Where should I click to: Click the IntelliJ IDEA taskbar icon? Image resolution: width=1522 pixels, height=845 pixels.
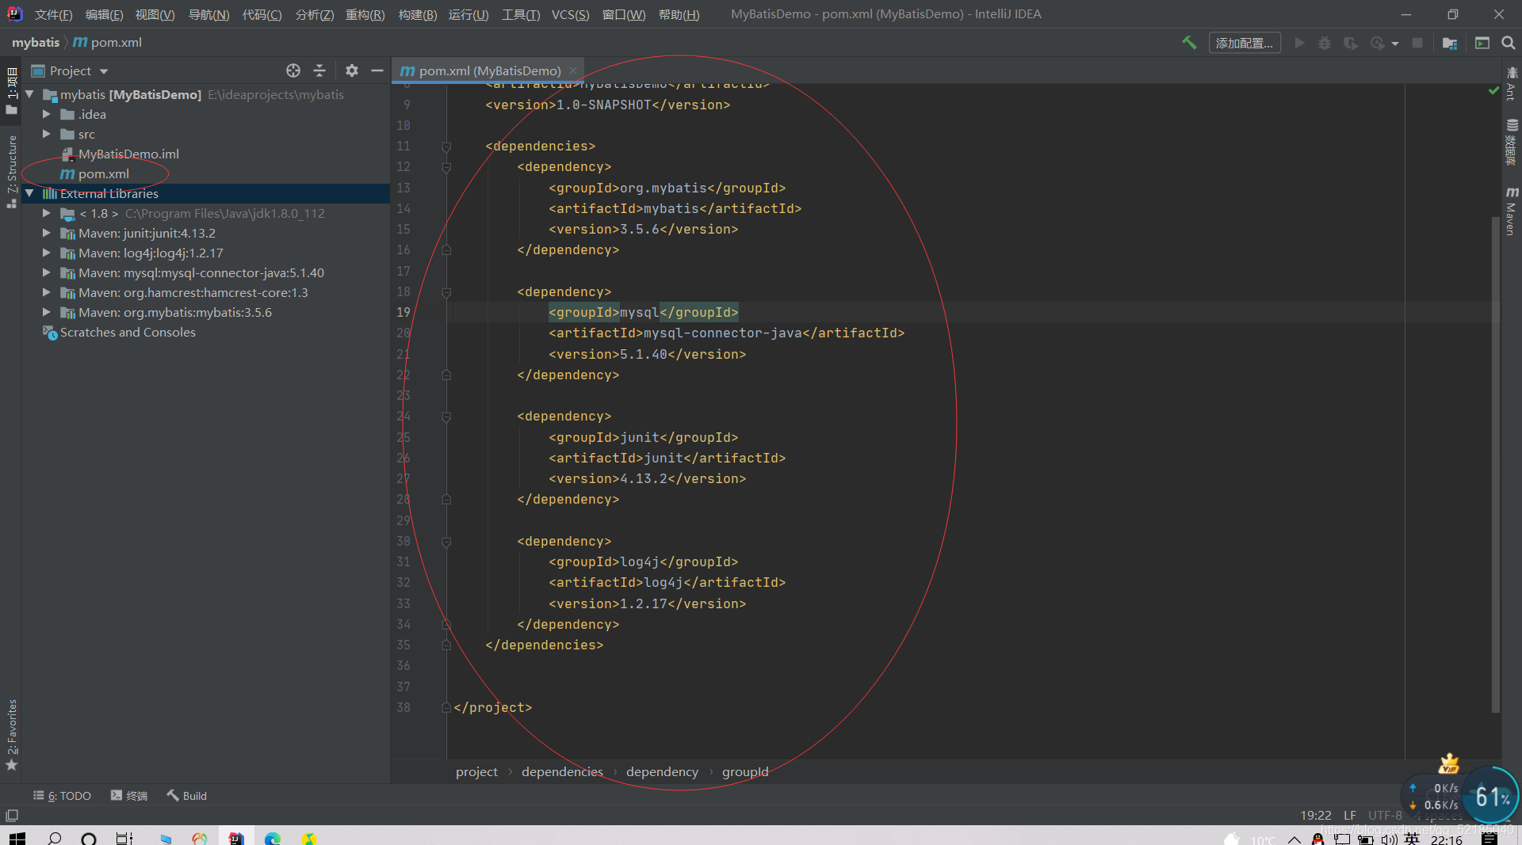236,838
